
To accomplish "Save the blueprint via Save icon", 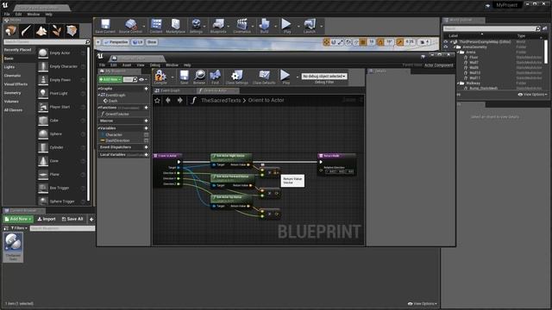I will [x=184, y=77].
